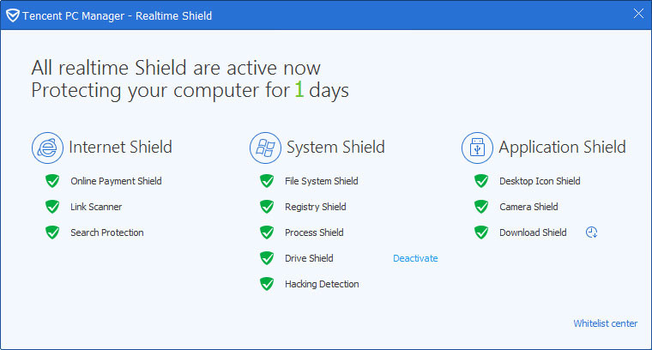
Task: Select the File System Shield entry
Action: (x=321, y=181)
